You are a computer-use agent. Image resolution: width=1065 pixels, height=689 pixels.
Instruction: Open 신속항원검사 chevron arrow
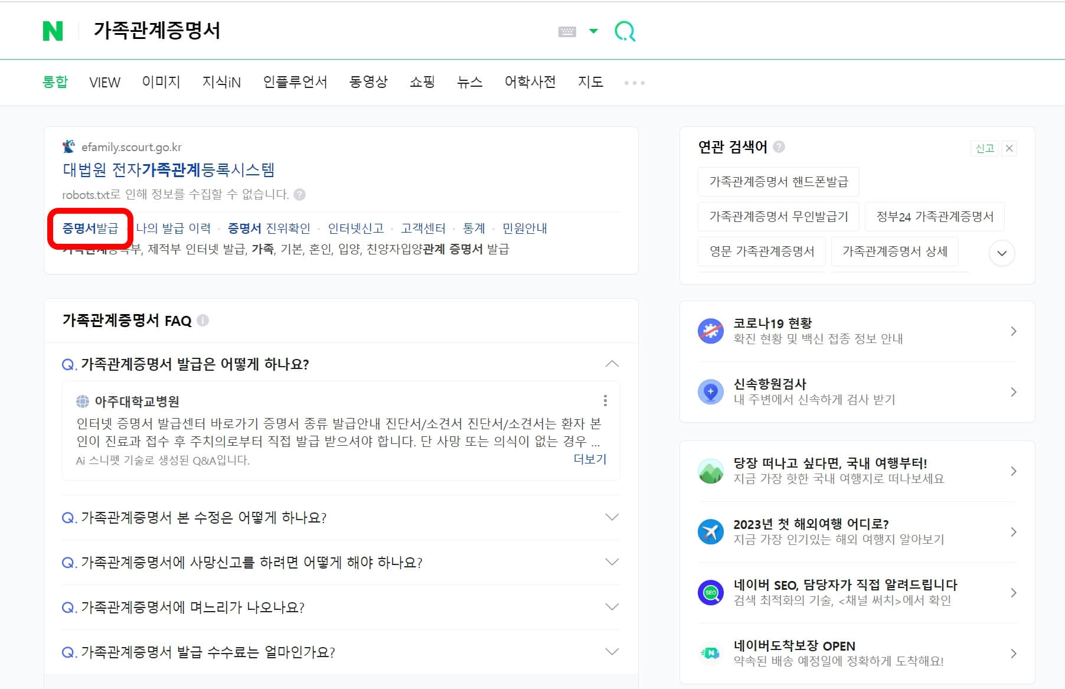coord(1014,392)
